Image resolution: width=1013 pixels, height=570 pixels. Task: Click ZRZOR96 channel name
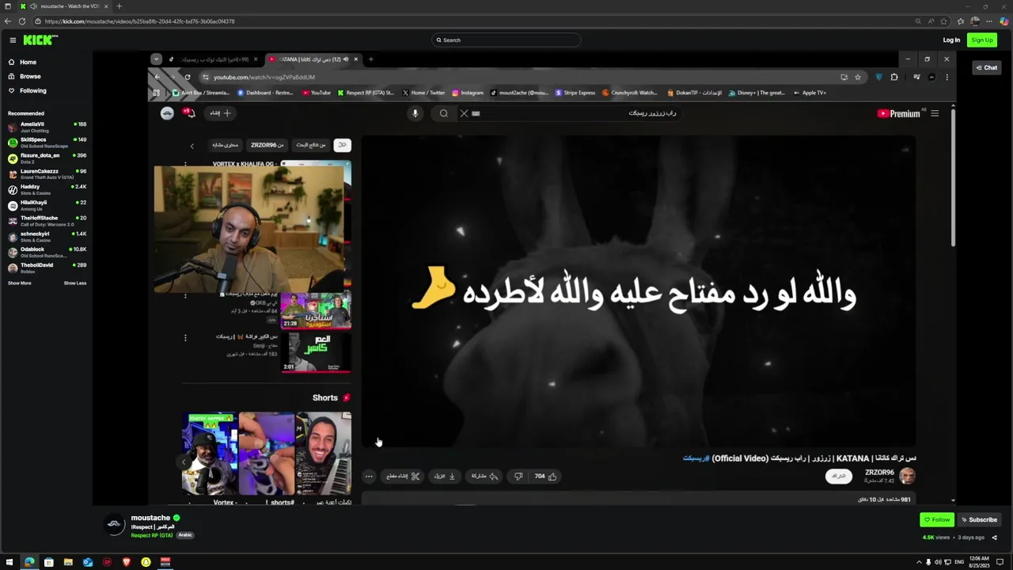(x=879, y=472)
